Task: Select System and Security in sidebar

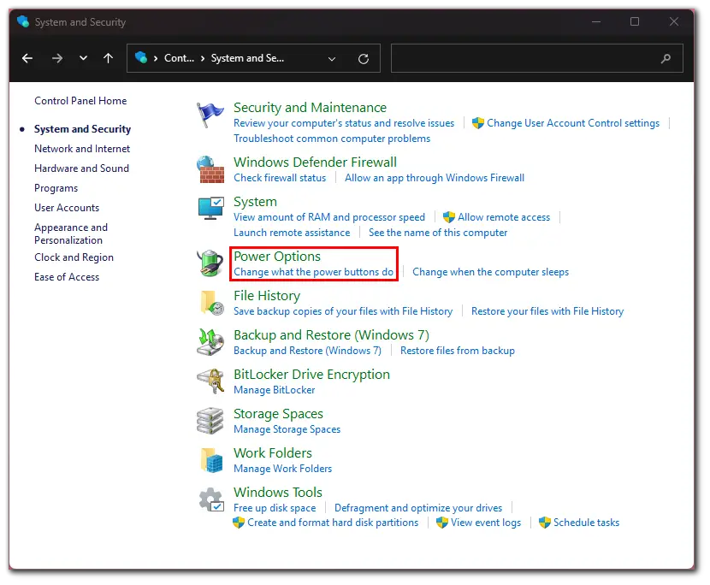Action: click(82, 129)
